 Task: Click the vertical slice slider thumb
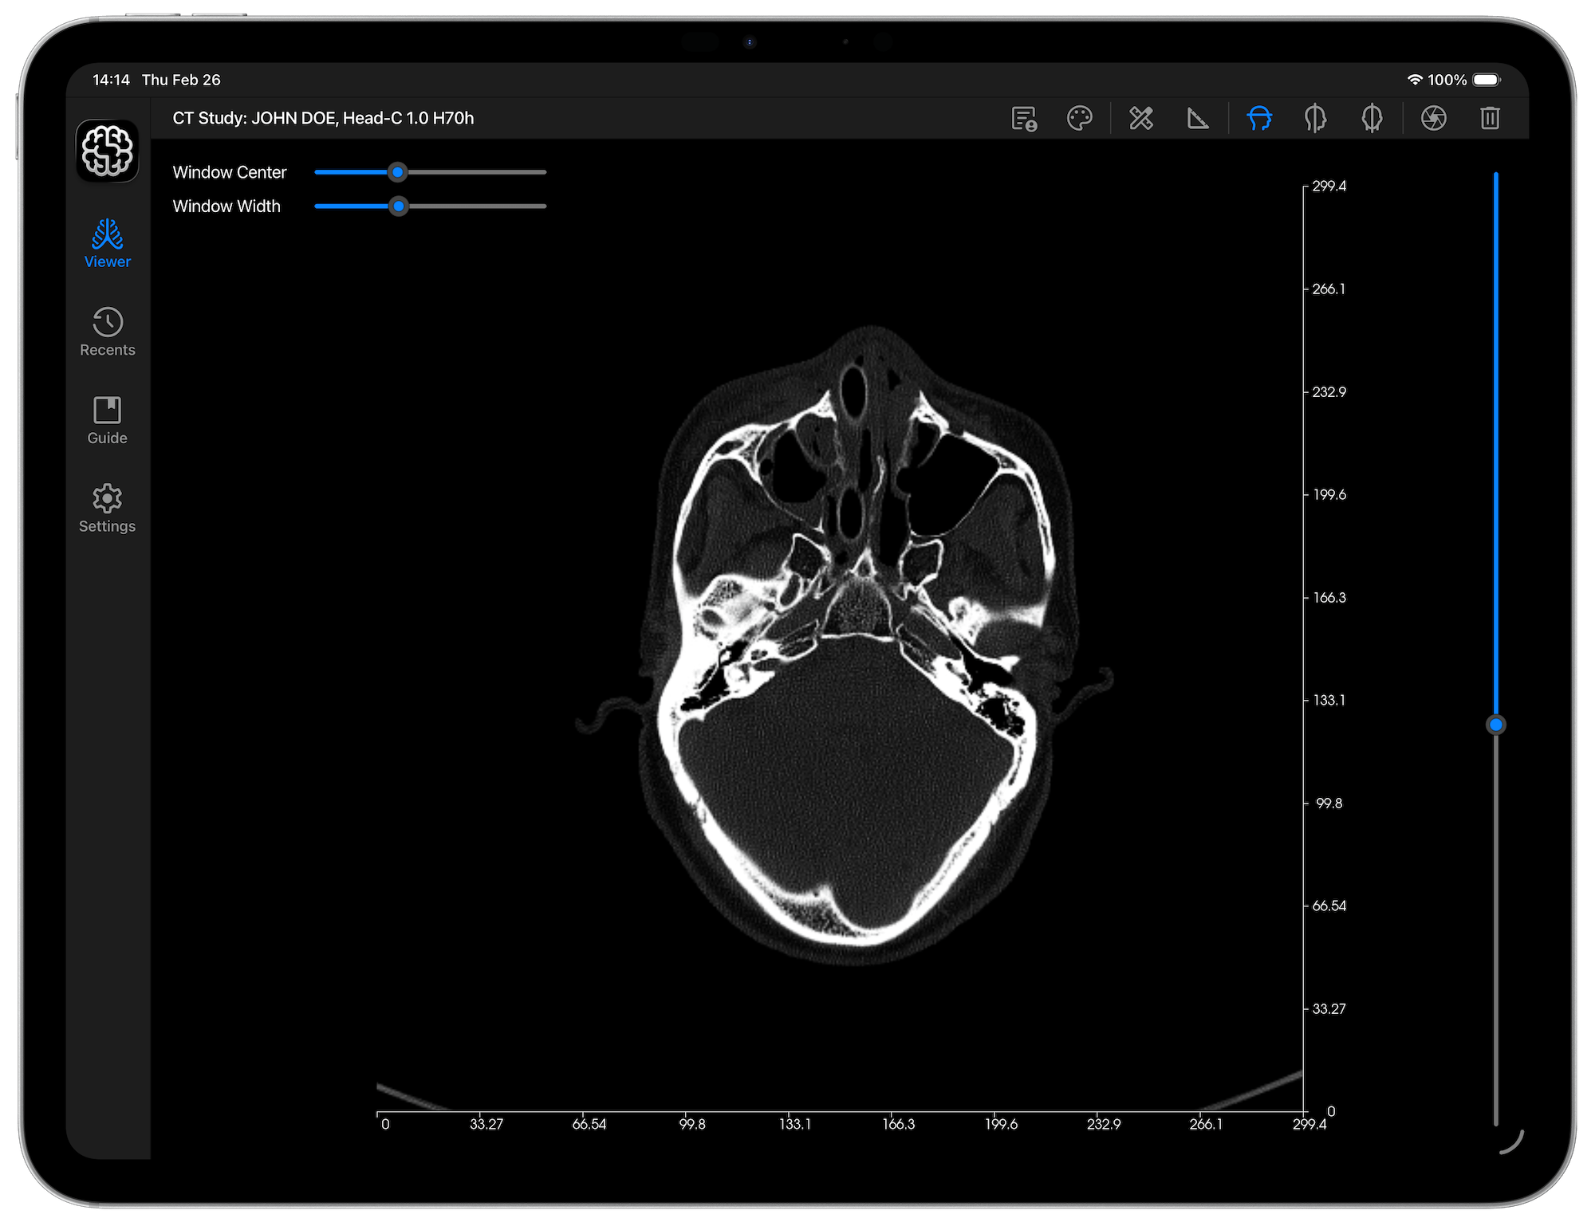[x=1496, y=725]
